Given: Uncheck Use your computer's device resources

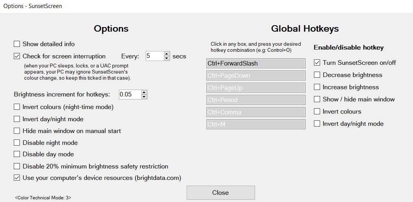Looking at the screenshot, I should tap(17, 178).
